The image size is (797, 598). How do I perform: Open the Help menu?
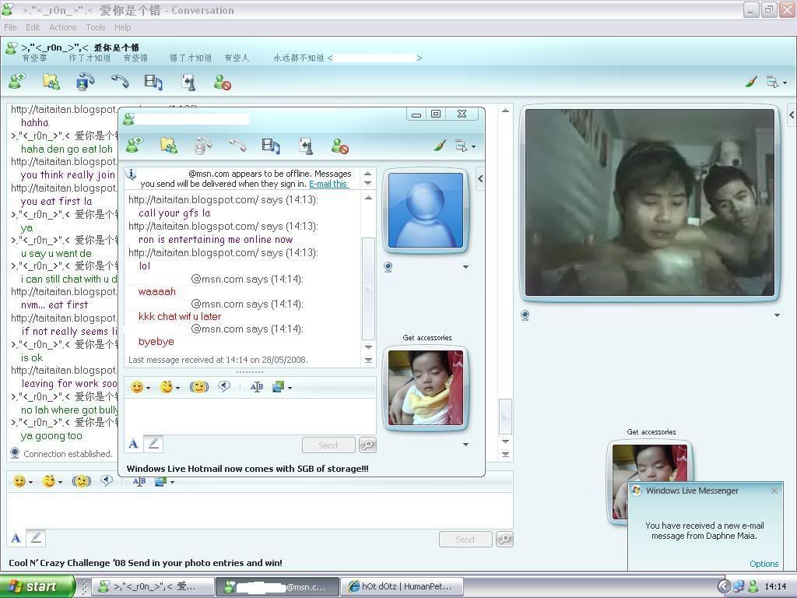point(122,27)
